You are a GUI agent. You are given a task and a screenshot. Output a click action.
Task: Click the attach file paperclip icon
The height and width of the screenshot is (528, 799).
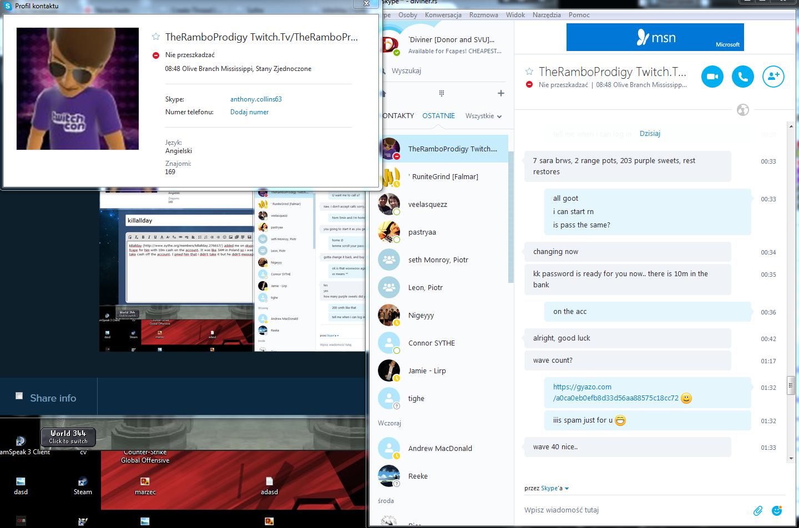[x=758, y=510]
